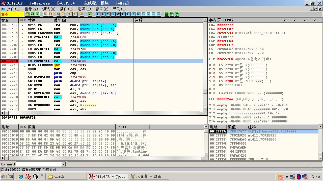Select jnz 005F2819 instruction line
Viewport: 323px width, 181px height.
click(102, 65)
